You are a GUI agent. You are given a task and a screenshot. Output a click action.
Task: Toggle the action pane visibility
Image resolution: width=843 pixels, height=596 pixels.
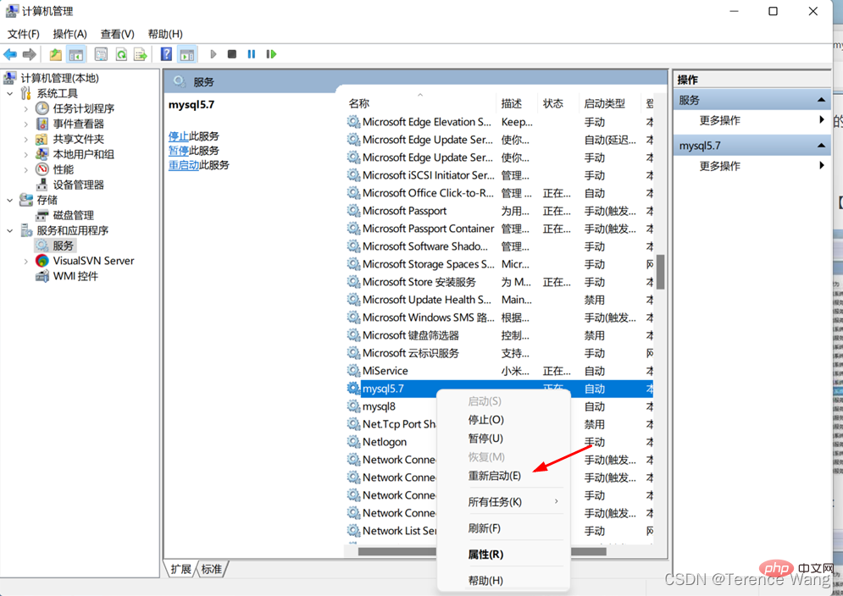pyautogui.click(x=185, y=53)
